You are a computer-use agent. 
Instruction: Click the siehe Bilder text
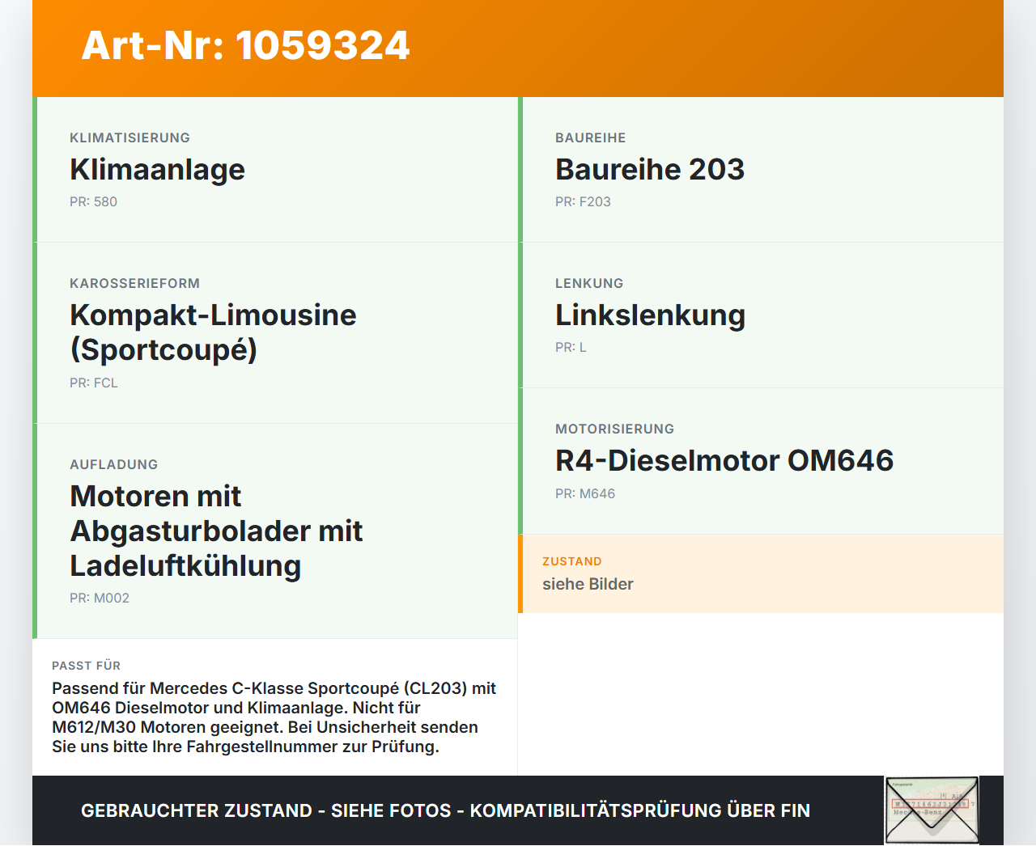point(588,584)
